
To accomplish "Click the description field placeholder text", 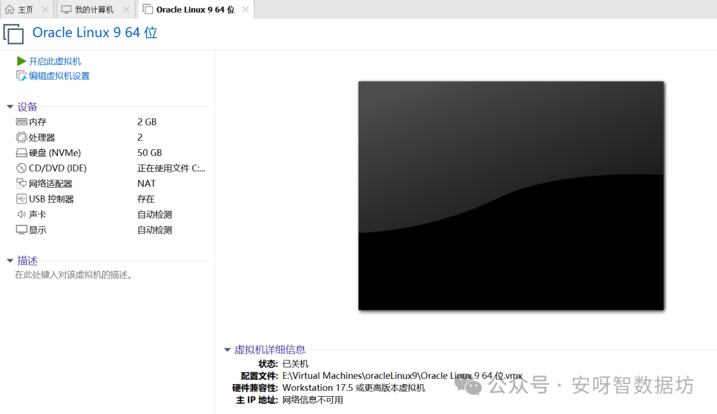I will [x=73, y=275].
